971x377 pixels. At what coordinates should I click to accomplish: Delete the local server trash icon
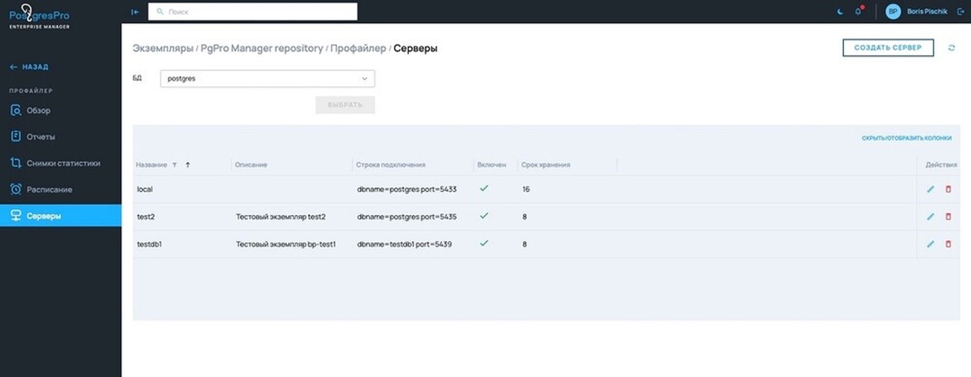point(949,189)
